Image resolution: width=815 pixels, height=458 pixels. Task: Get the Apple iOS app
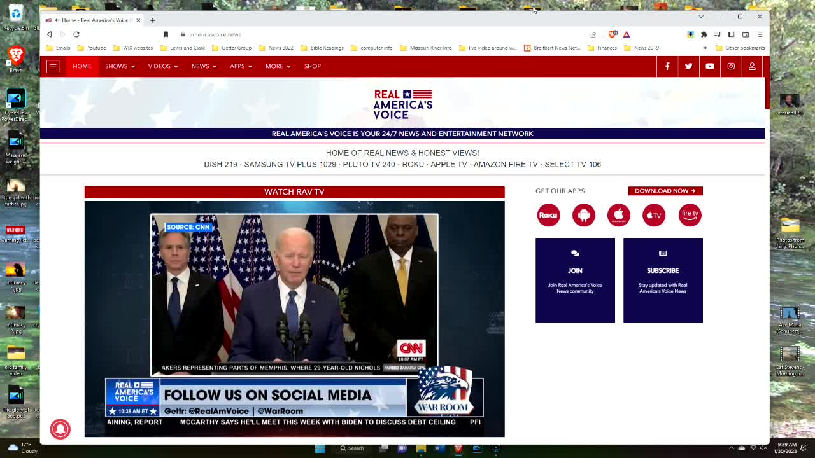point(618,215)
